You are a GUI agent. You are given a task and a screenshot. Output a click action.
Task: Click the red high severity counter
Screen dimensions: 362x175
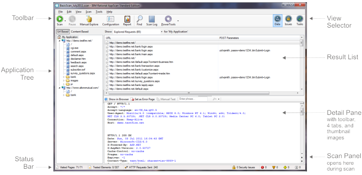pyautogui.click(x=264, y=167)
